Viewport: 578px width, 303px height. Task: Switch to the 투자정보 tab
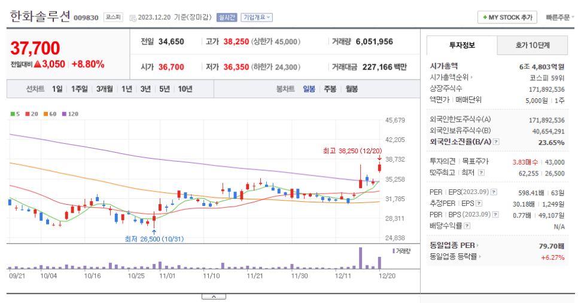[x=462, y=46]
